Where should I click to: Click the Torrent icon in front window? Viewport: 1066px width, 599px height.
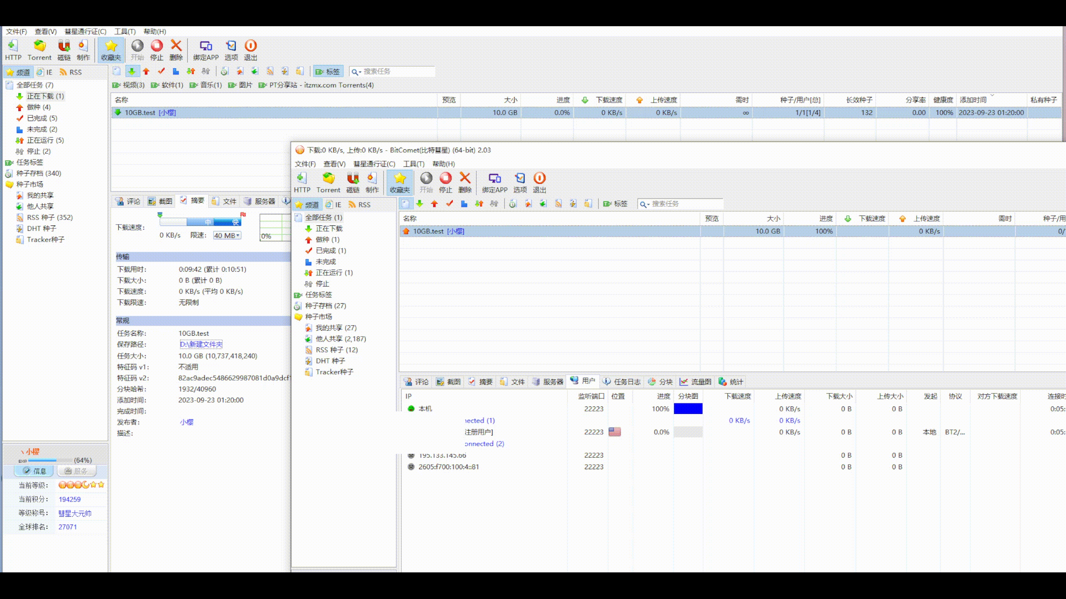[328, 182]
